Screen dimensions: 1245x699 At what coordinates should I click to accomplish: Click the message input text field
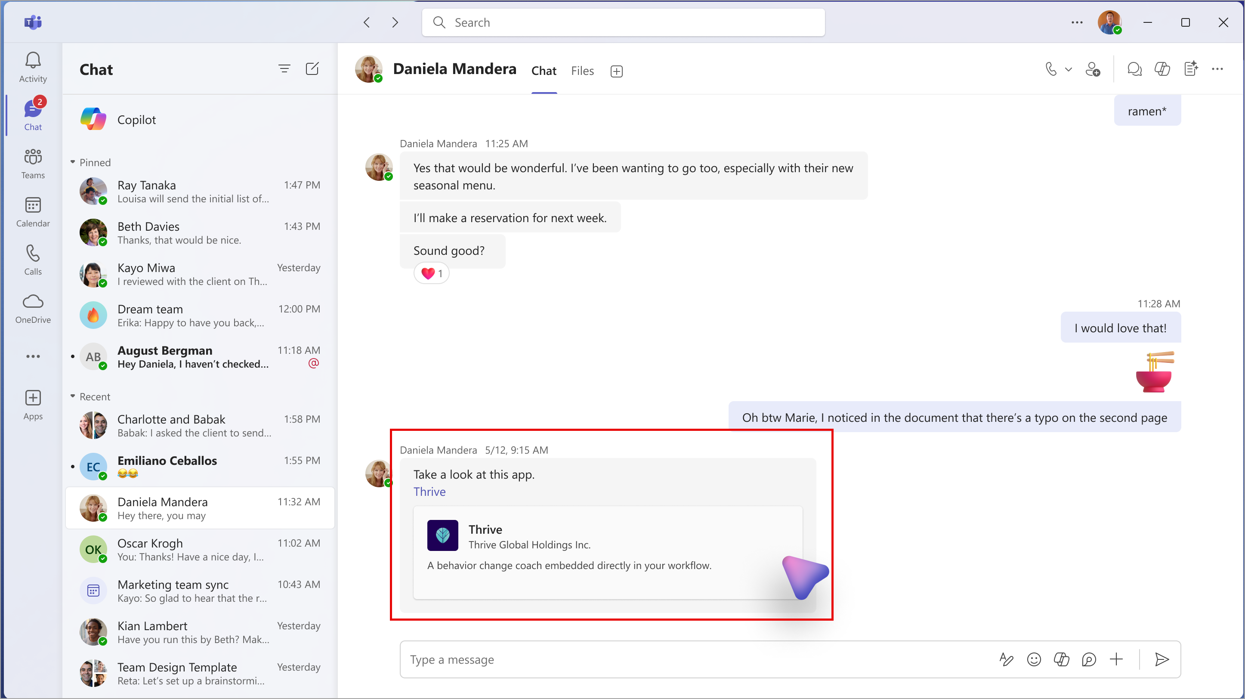684,659
